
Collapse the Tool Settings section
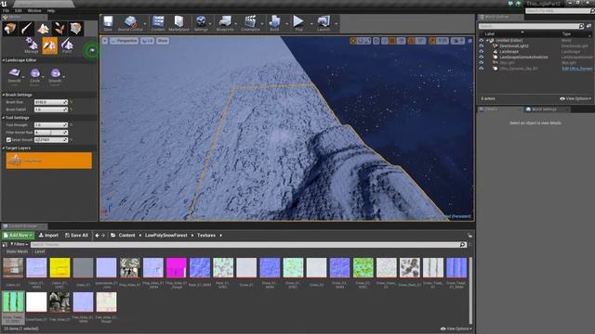click(x=4, y=118)
